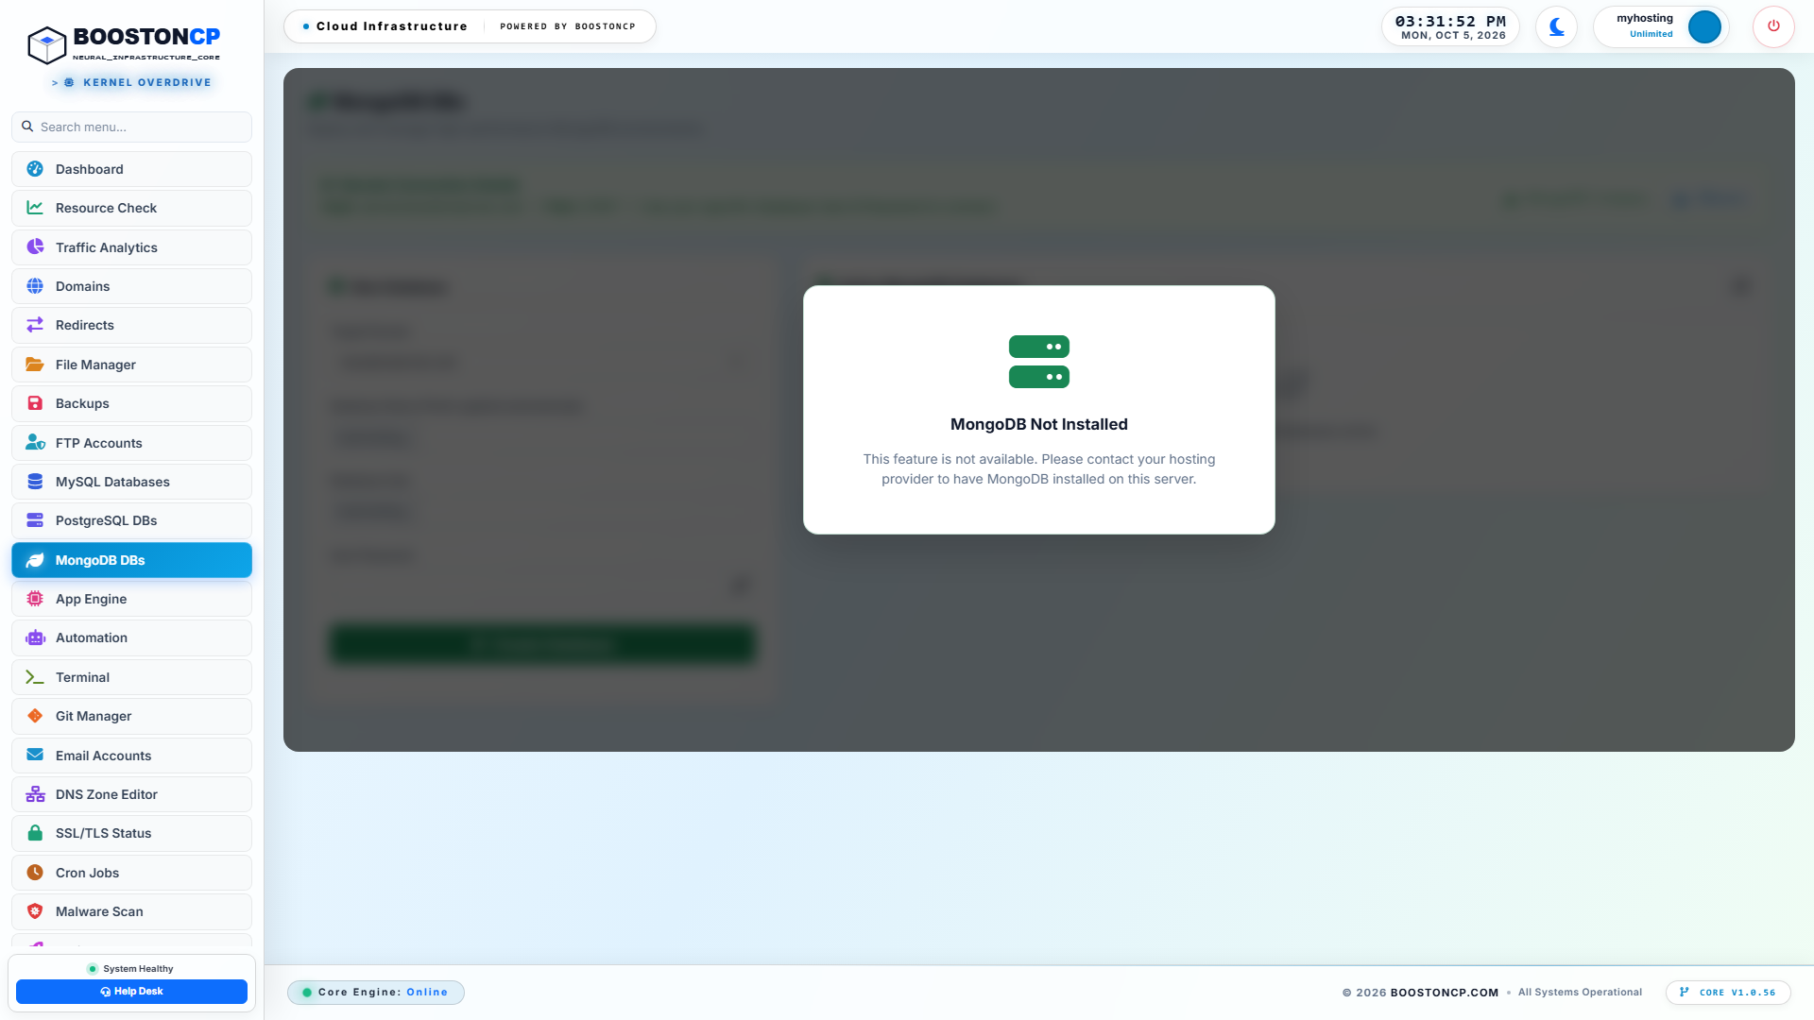Click the Git Manager diamond icon

coord(35,716)
